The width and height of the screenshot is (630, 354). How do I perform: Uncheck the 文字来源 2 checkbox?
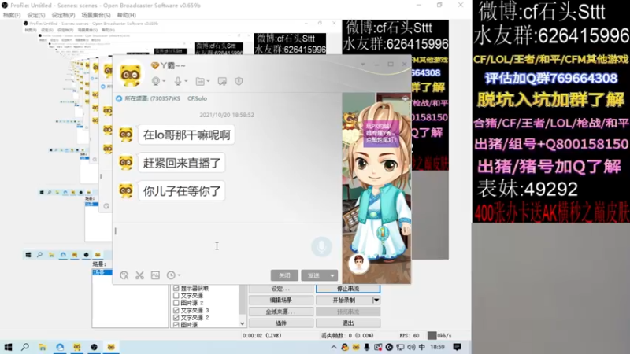tap(176, 318)
